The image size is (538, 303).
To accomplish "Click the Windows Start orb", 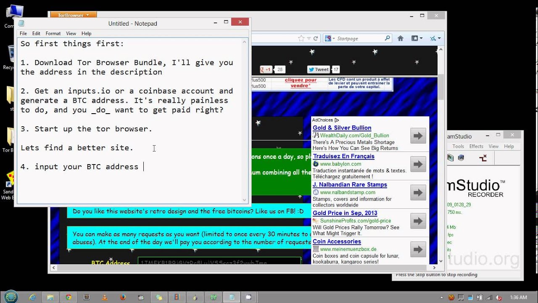I will click(11, 297).
